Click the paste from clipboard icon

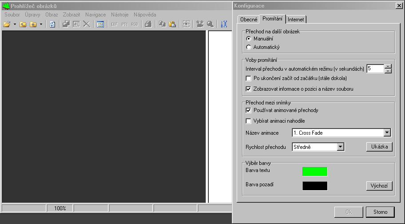click(172, 24)
